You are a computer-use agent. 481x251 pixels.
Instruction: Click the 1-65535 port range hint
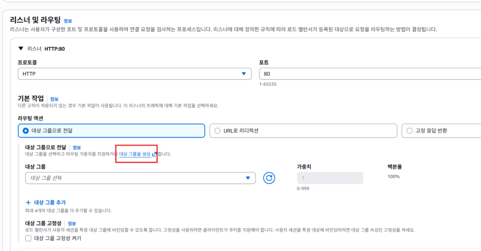tap(268, 84)
